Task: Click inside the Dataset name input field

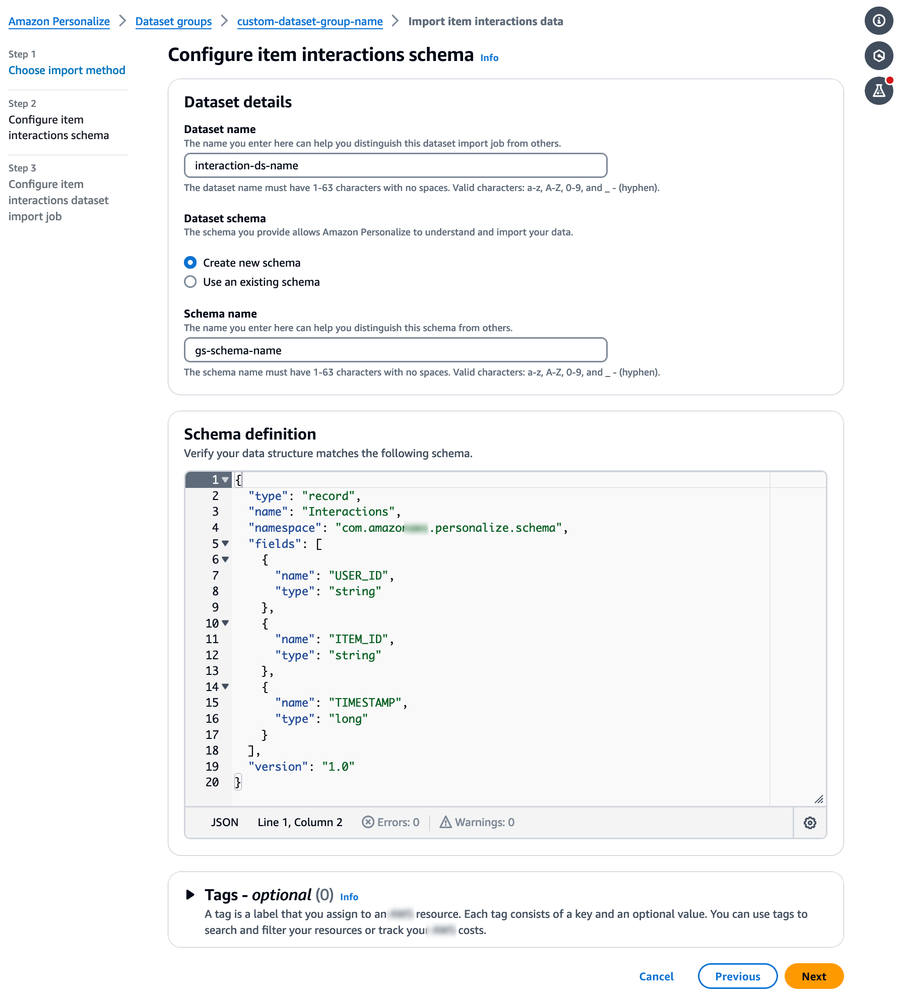Action: pyautogui.click(x=395, y=165)
